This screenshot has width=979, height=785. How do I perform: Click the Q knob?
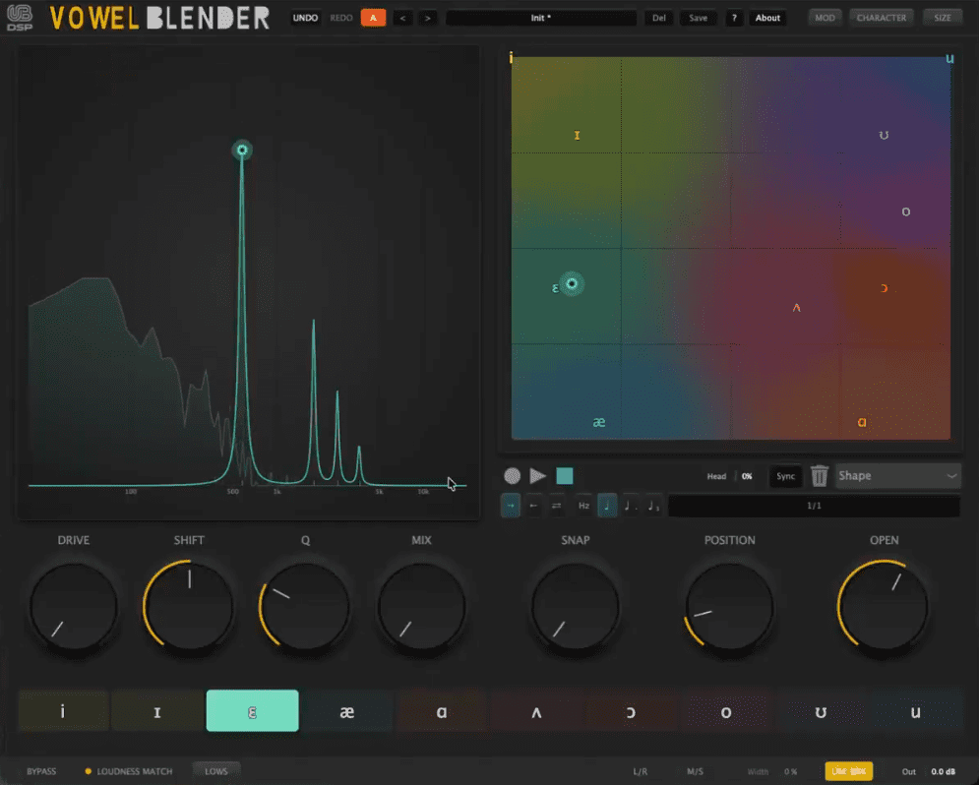pos(305,607)
